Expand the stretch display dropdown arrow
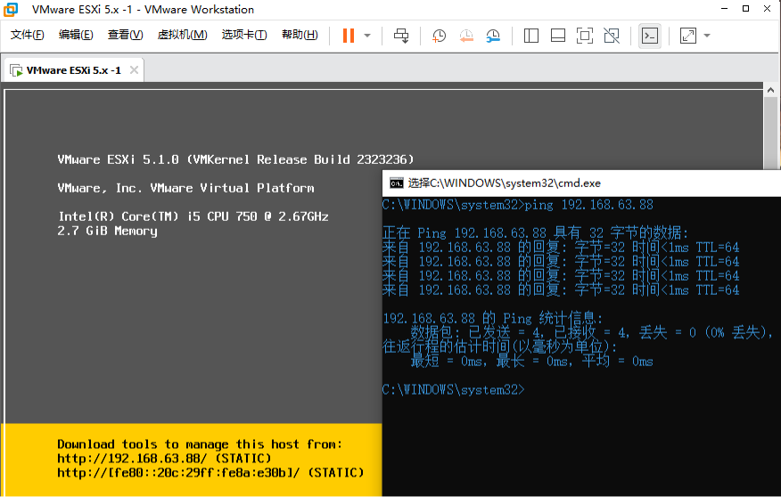The height and width of the screenshot is (497, 781). point(707,36)
